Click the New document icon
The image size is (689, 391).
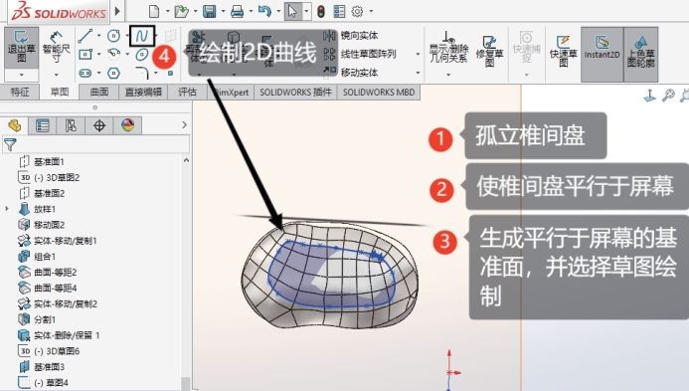(x=154, y=11)
